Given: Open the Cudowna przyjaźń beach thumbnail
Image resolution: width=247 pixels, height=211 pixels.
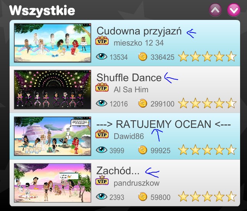Looking at the screenshot, I should point(53,43).
